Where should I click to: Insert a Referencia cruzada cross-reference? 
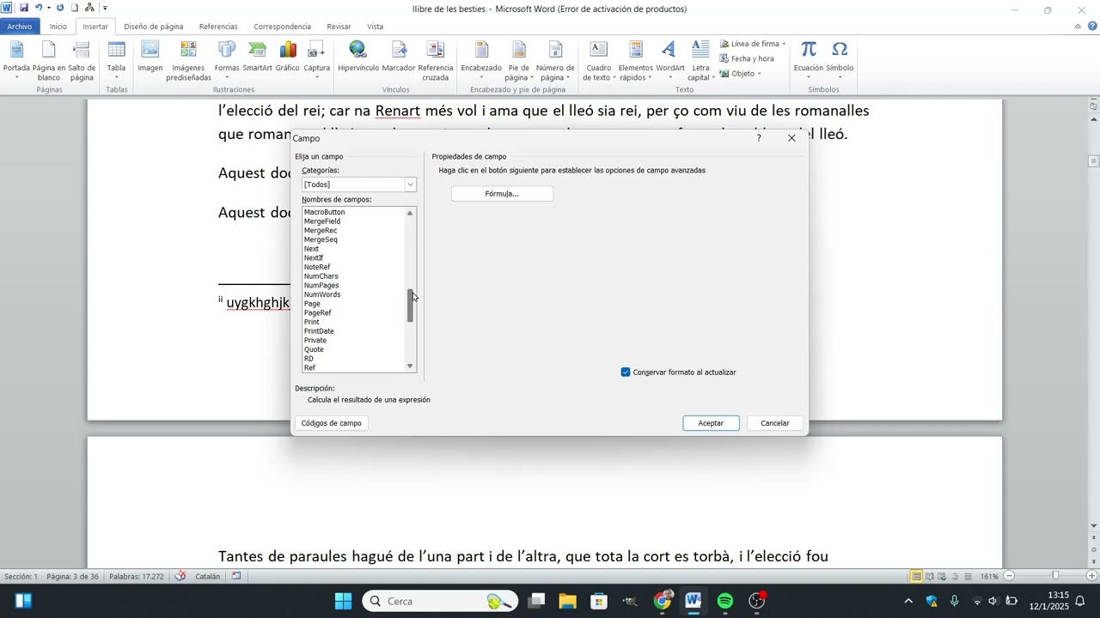coord(436,60)
